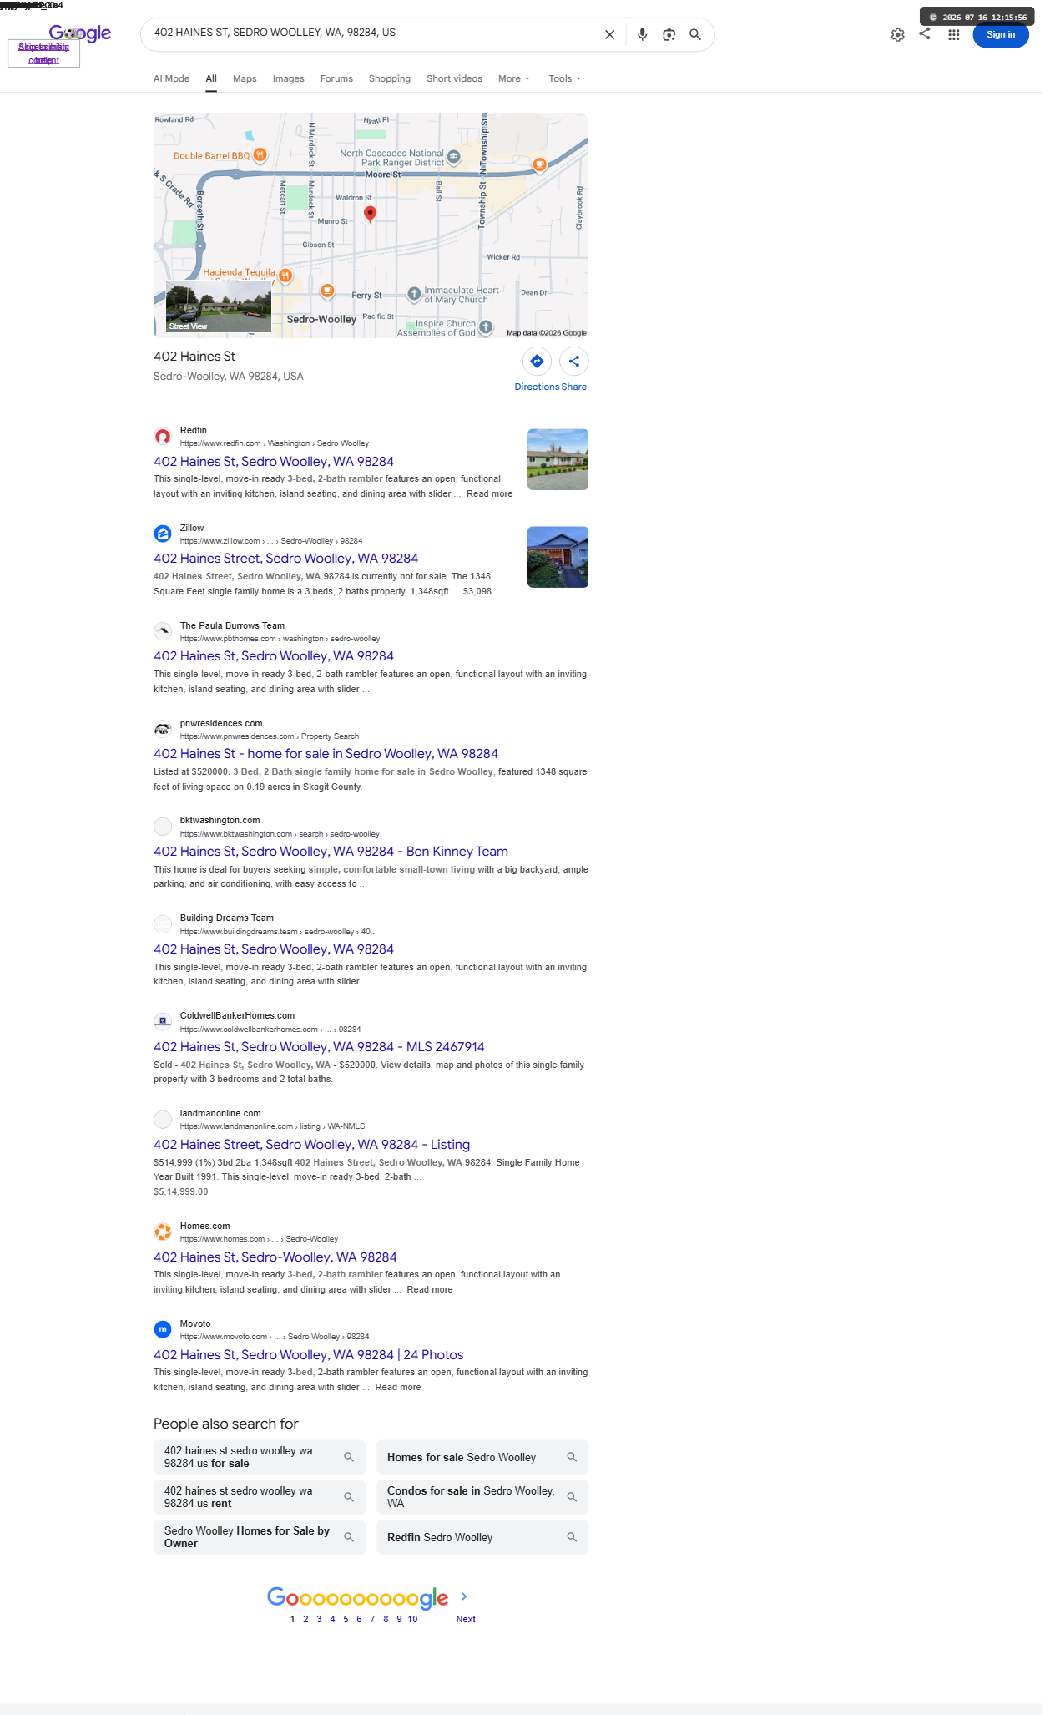This screenshot has width=1055, height=1715.
Task: Click the Immaculate Heart of Mary Church marker
Action: [x=414, y=294]
